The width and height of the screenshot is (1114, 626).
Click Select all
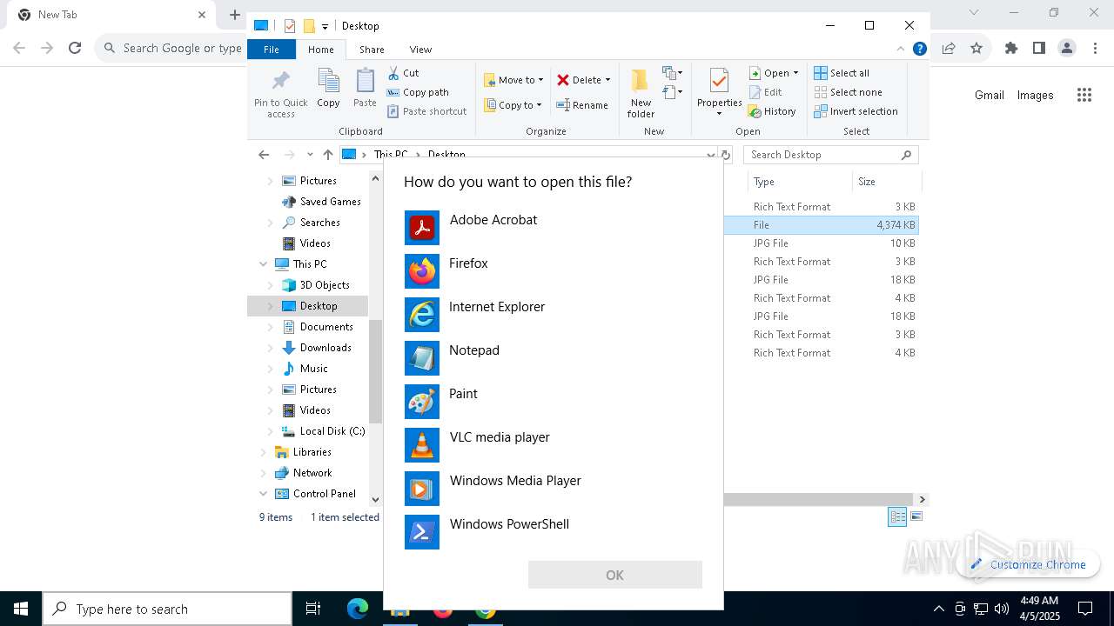pos(842,73)
